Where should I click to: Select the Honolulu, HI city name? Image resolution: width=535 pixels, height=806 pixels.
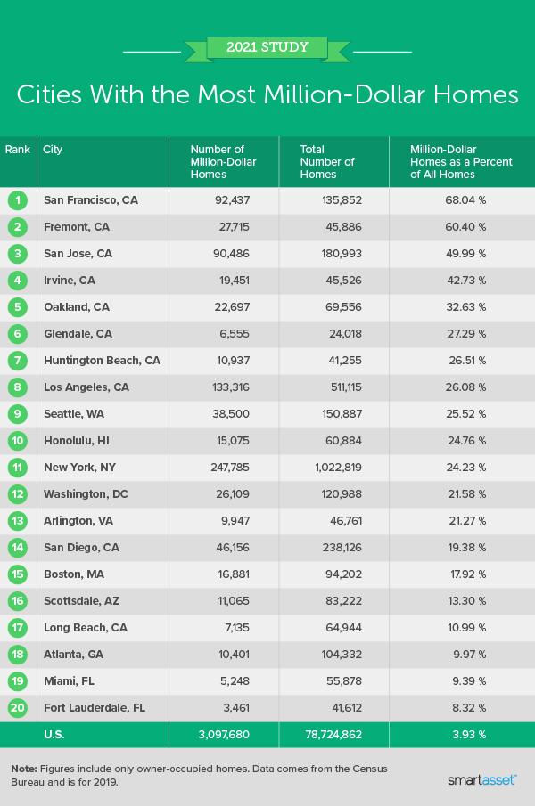tap(76, 441)
